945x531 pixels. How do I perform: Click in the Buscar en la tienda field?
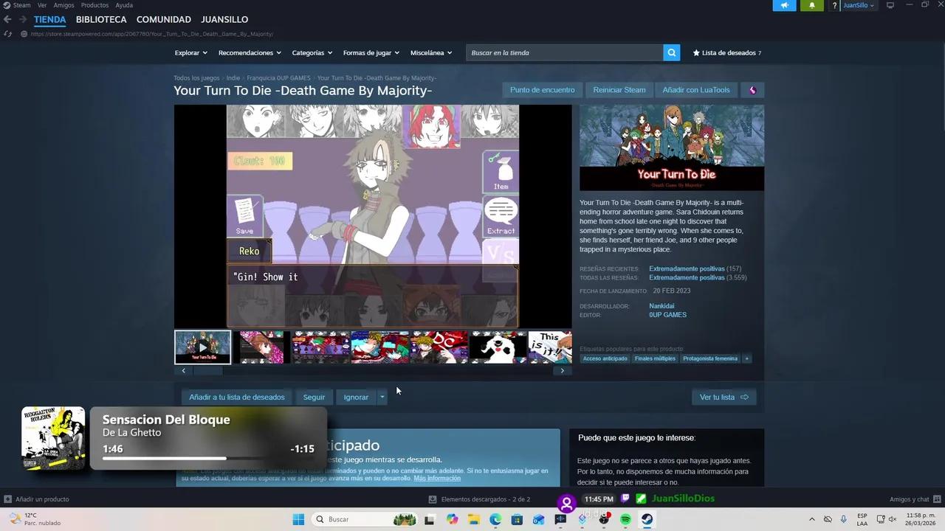[565, 52]
